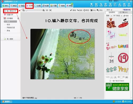Pick the red arrow character sticker
The width and height of the screenshot is (133, 104).
click(123, 23)
